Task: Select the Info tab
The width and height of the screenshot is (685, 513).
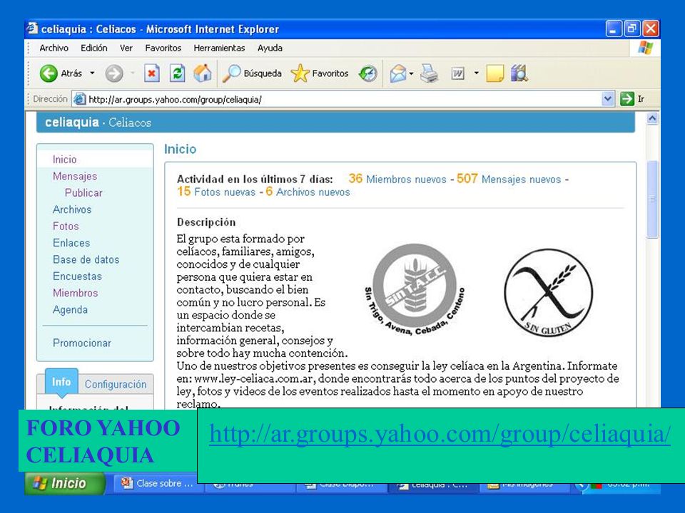Action: click(x=61, y=382)
